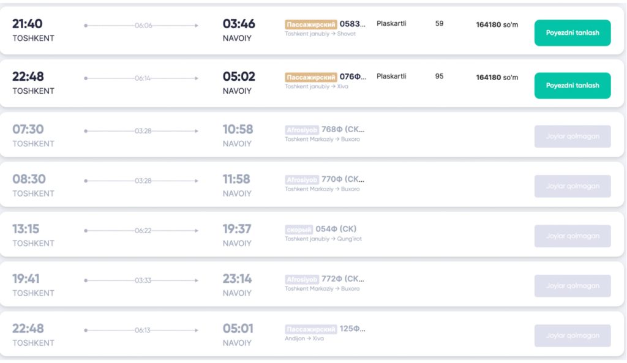Viewport: 627px width, 363px height.
Task: Open Plaskartli option with 95 seats
Action: (391, 77)
